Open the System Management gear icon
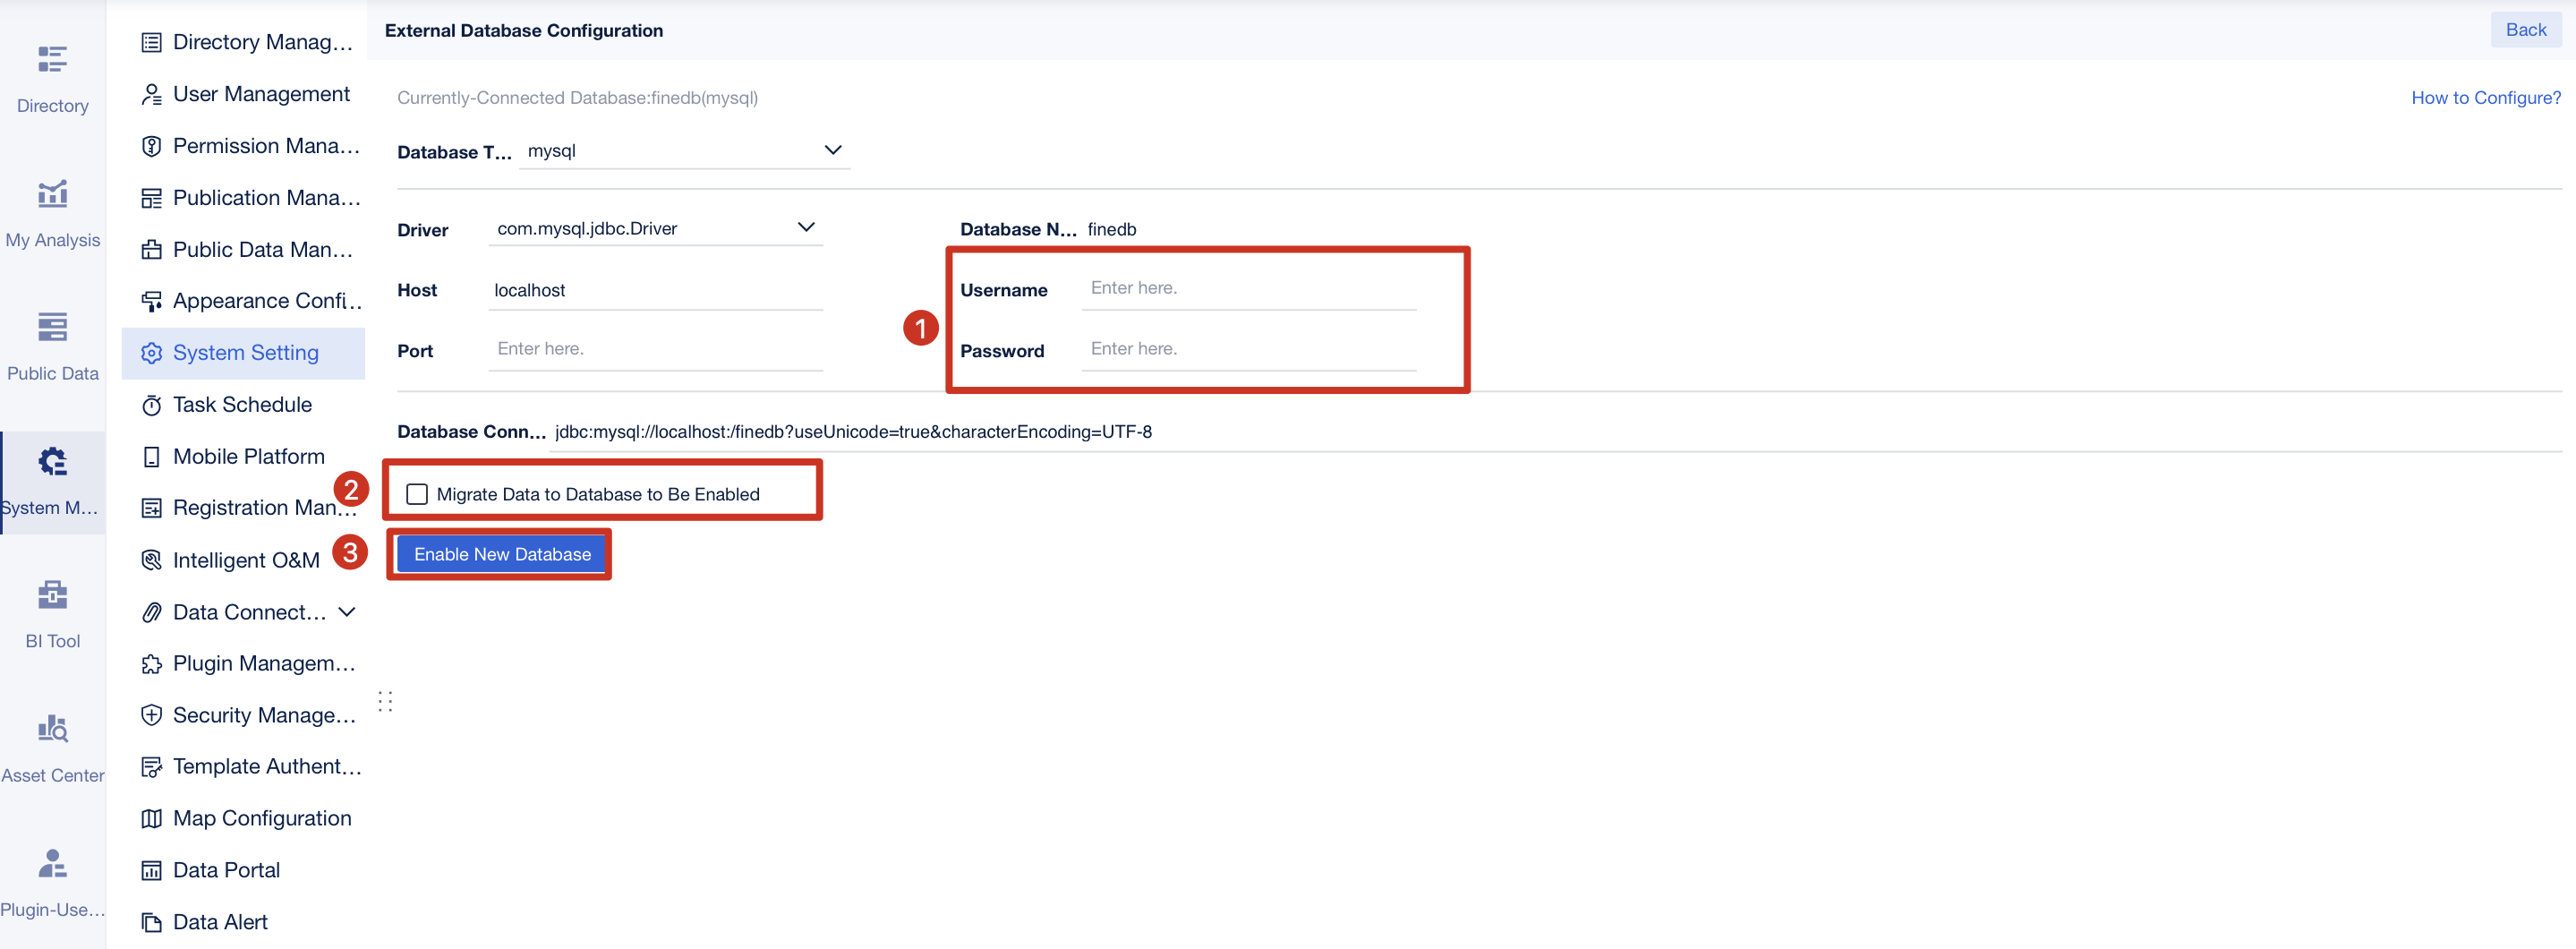The width and height of the screenshot is (2576, 949). [52, 461]
